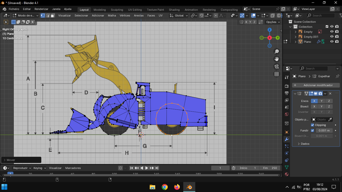Open the Modifiers wrench tab
342x192 pixels.
click(287, 139)
